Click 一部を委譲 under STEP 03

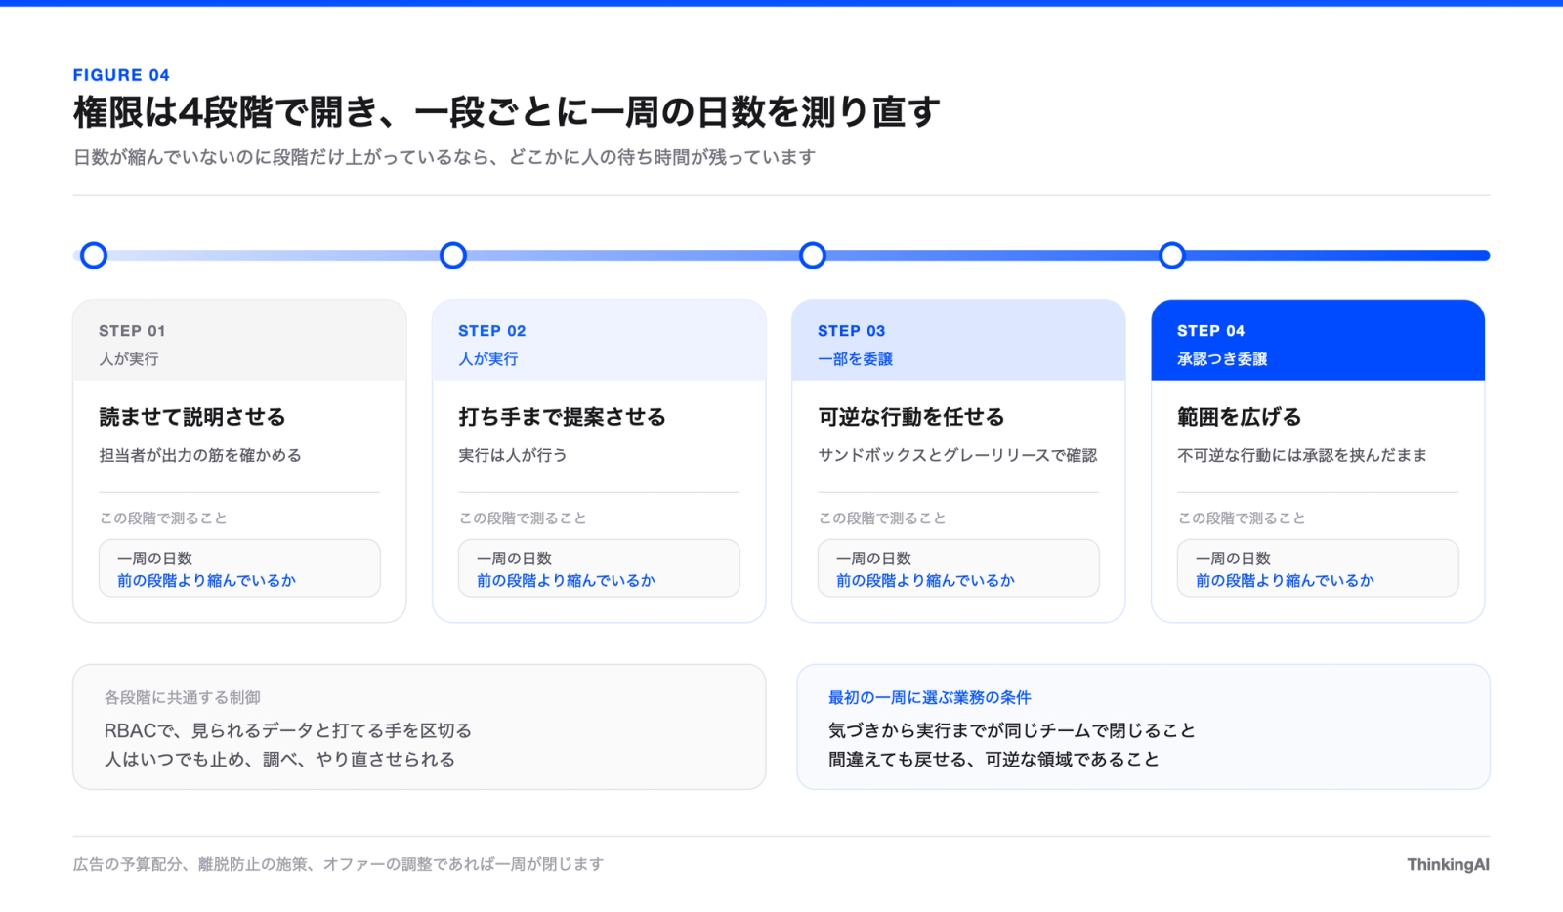(x=856, y=359)
